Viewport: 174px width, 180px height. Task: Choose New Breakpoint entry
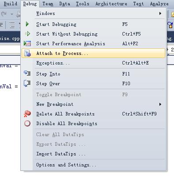tap(93, 104)
